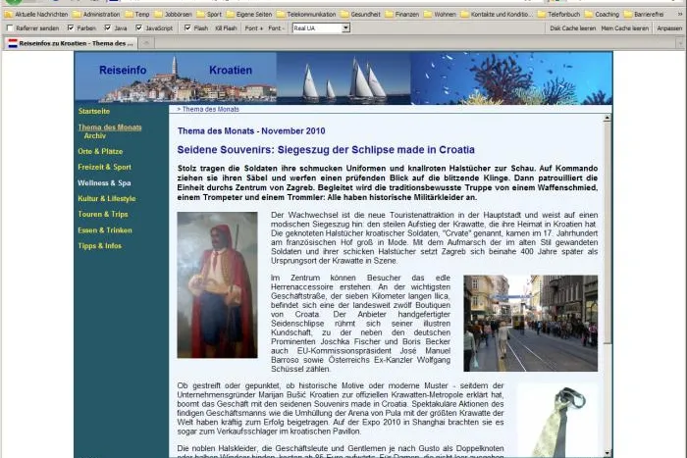Open the Administration bookmark folder
Viewport: 687px width, 458px height.
[x=97, y=14]
